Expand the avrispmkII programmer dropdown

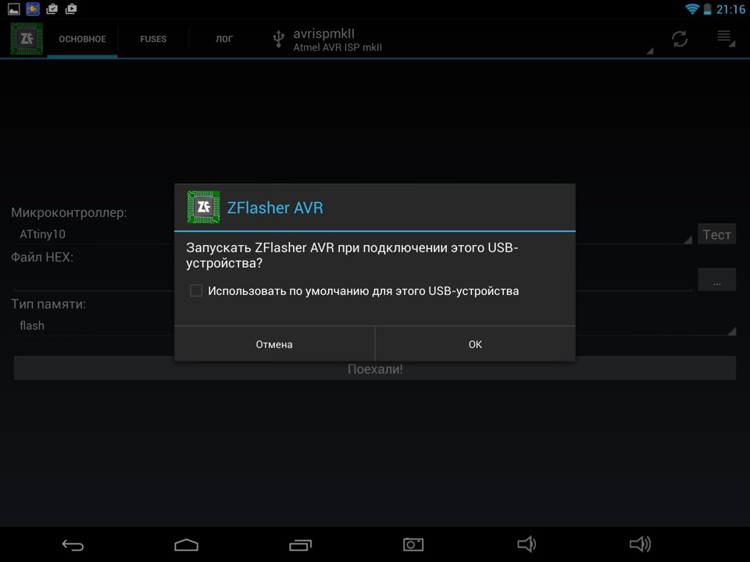(462, 39)
